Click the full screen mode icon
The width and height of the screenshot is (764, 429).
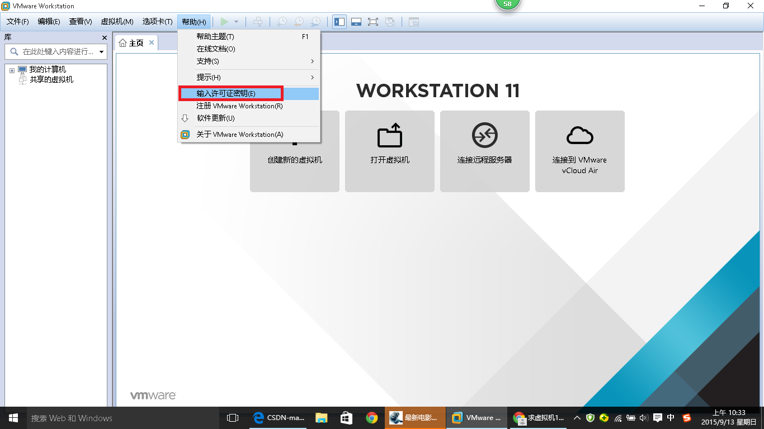(x=373, y=22)
